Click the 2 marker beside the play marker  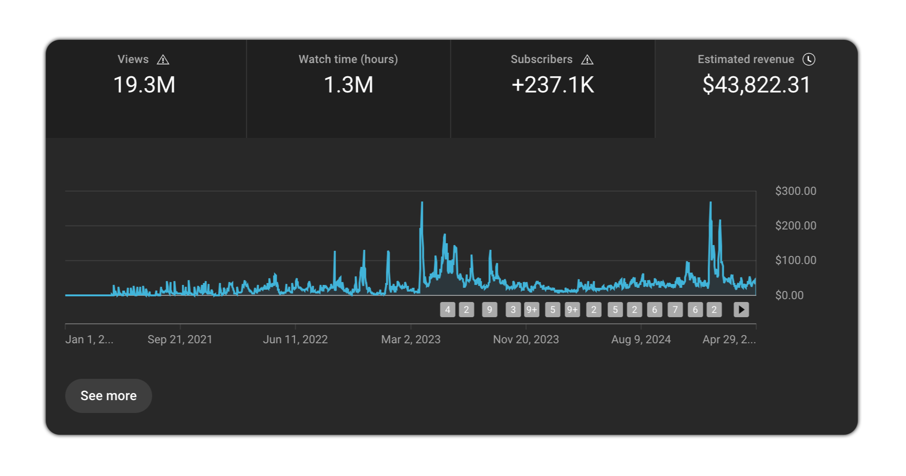tap(714, 310)
